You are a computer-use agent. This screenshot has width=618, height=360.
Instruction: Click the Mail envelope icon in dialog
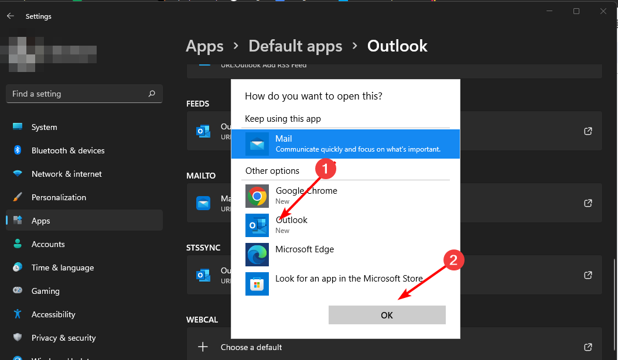[x=257, y=144]
